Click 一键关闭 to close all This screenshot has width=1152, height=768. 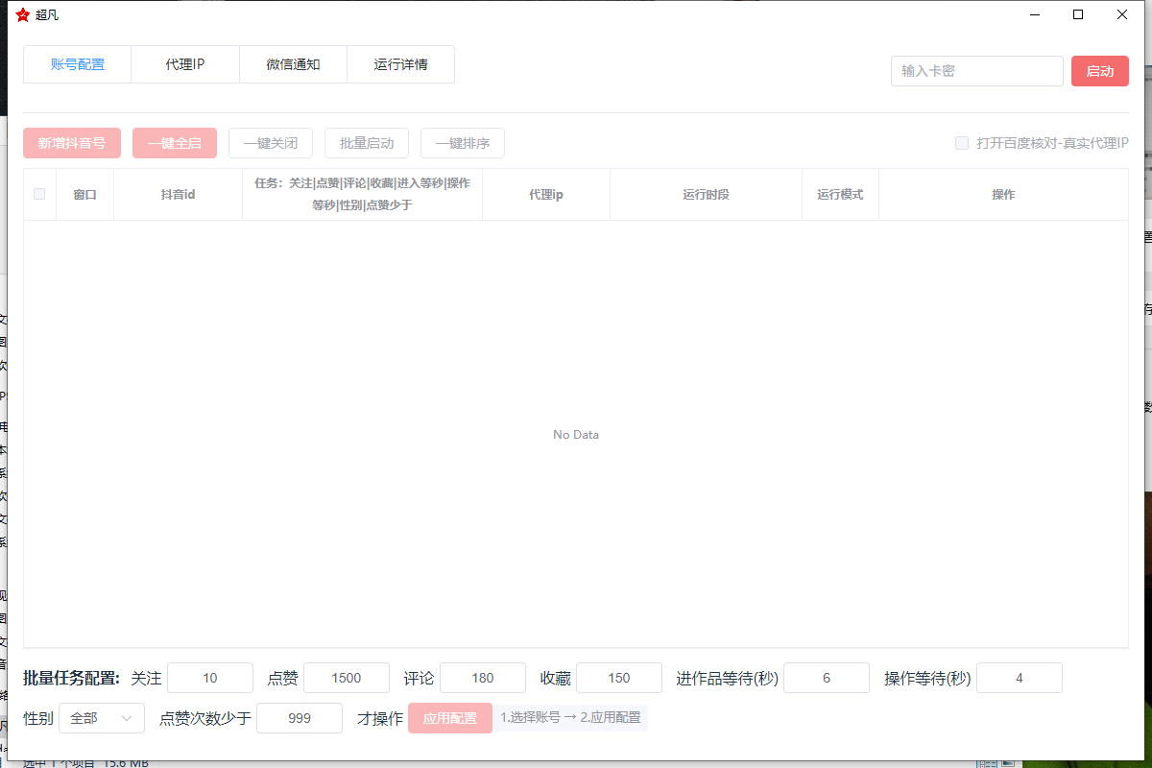pos(270,142)
